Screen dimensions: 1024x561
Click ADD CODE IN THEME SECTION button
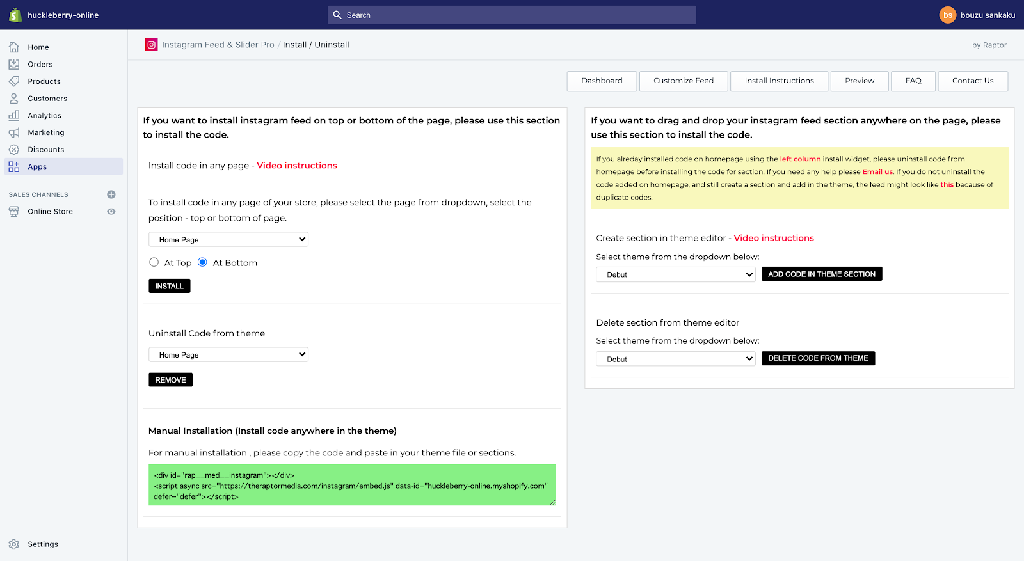[822, 274]
